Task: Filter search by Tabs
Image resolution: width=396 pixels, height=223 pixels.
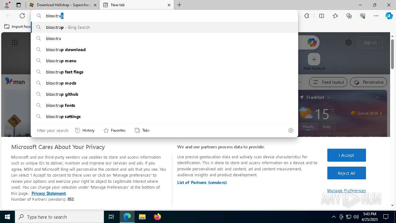Action: (142, 130)
